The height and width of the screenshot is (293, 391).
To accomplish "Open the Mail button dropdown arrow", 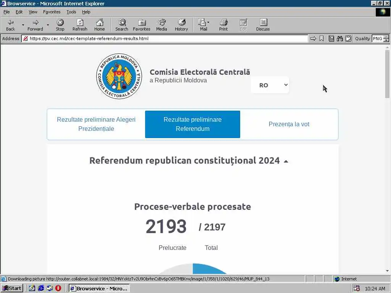I will (x=208, y=23).
